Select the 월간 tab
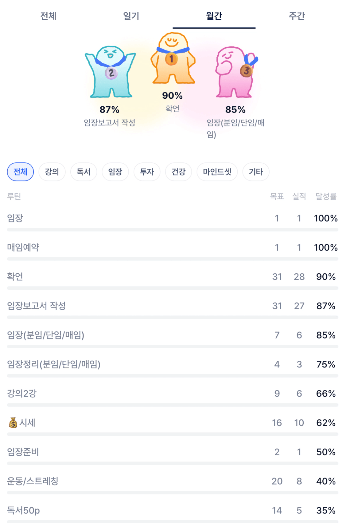The image size is (346, 523). [214, 16]
